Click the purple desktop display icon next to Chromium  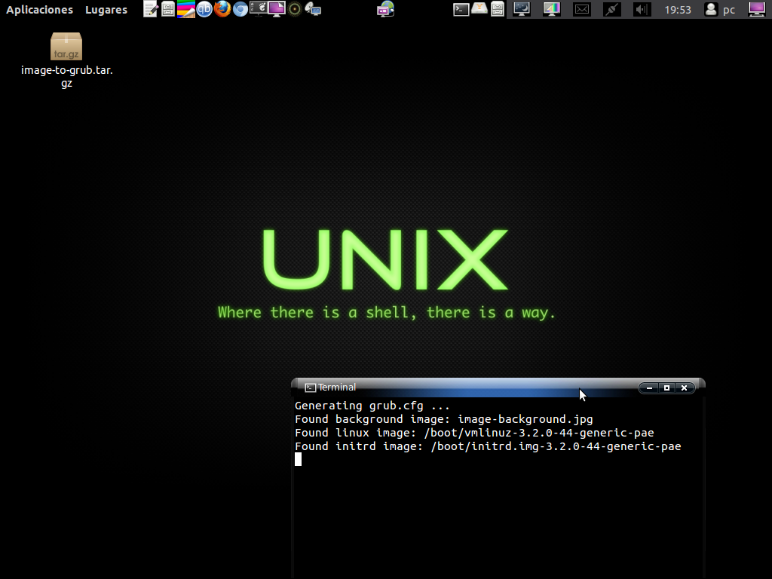pyautogui.click(x=276, y=9)
